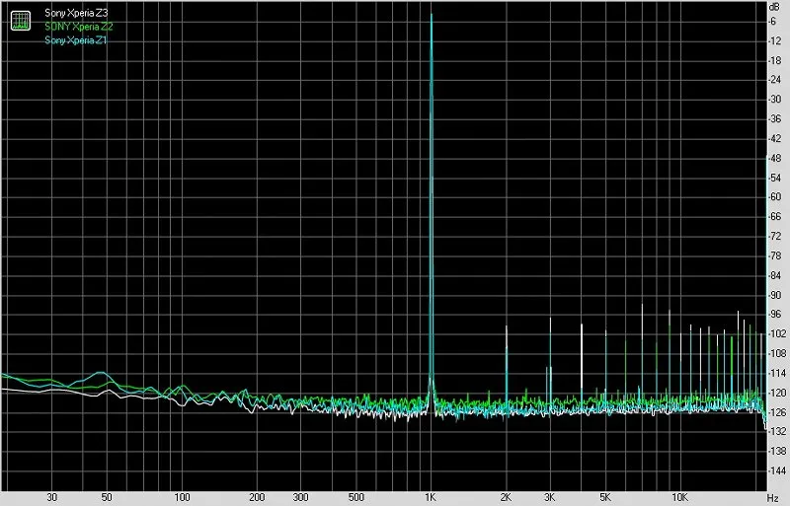Click the -24 dB scale value
The image size is (790, 506).
tap(775, 80)
